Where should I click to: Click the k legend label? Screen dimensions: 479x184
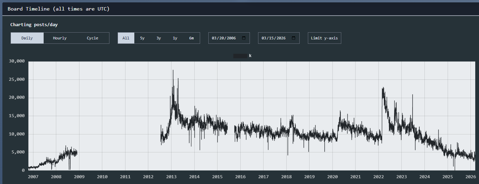coord(250,56)
